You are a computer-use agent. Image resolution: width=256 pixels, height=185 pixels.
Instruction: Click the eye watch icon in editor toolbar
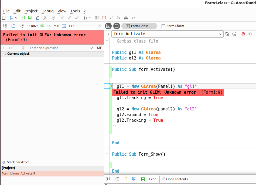250,34
